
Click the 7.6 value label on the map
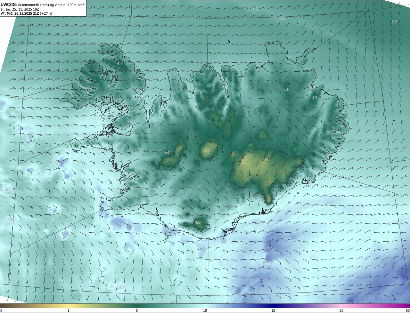tap(283, 19)
